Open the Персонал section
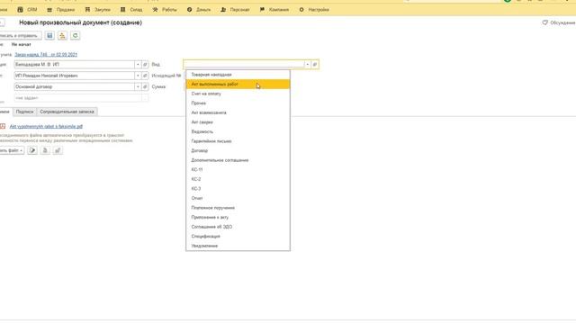576x324 pixels. point(235,10)
